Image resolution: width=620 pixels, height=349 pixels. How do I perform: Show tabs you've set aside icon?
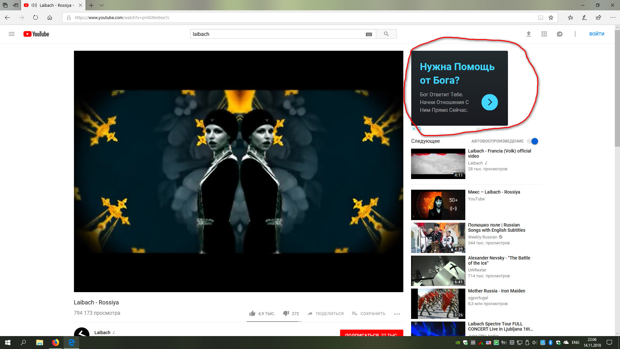pyautogui.click(x=5, y=5)
